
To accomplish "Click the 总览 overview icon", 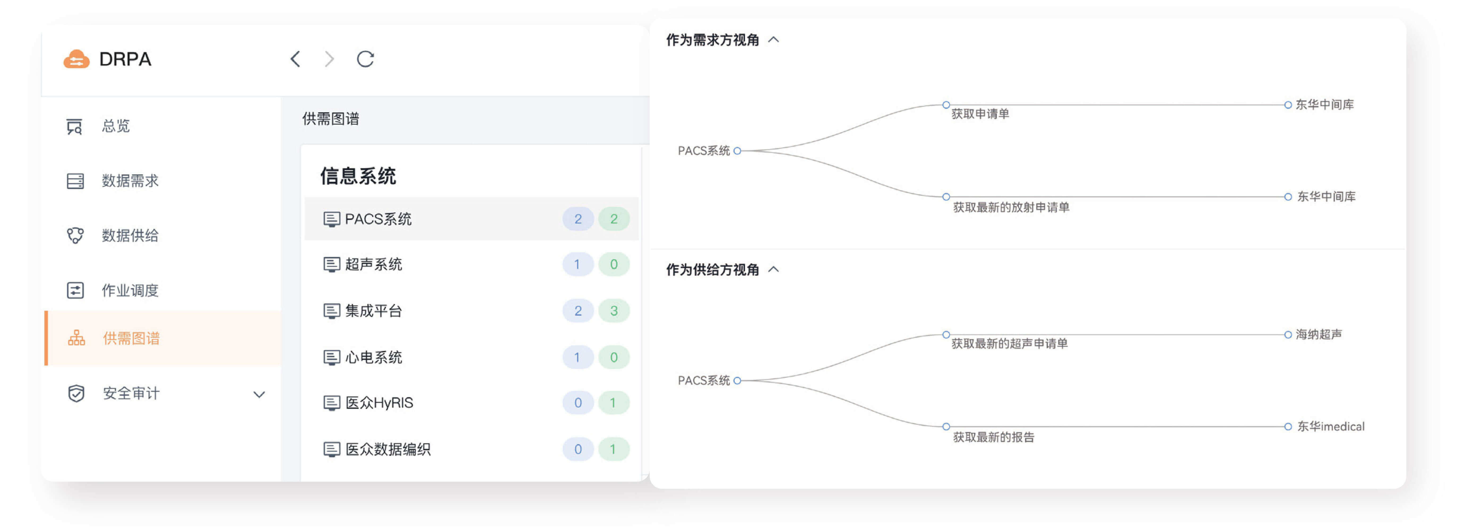I will click(x=75, y=126).
